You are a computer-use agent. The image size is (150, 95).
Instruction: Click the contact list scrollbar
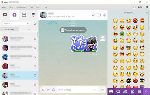[x=37, y=34]
